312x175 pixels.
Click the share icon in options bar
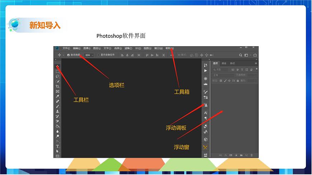(x=255, y=55)
